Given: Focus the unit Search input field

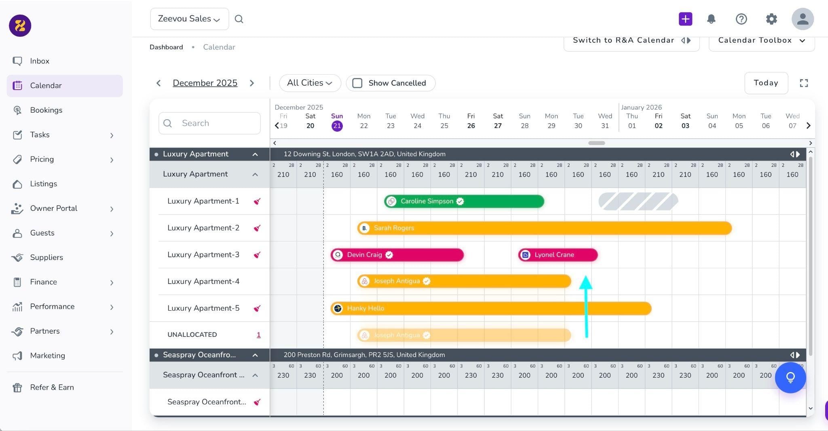Looking at the screenshot, I should coord(209,123).
